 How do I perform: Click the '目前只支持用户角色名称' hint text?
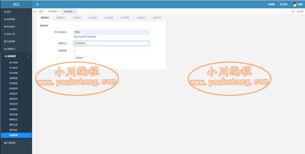[85, 37]
